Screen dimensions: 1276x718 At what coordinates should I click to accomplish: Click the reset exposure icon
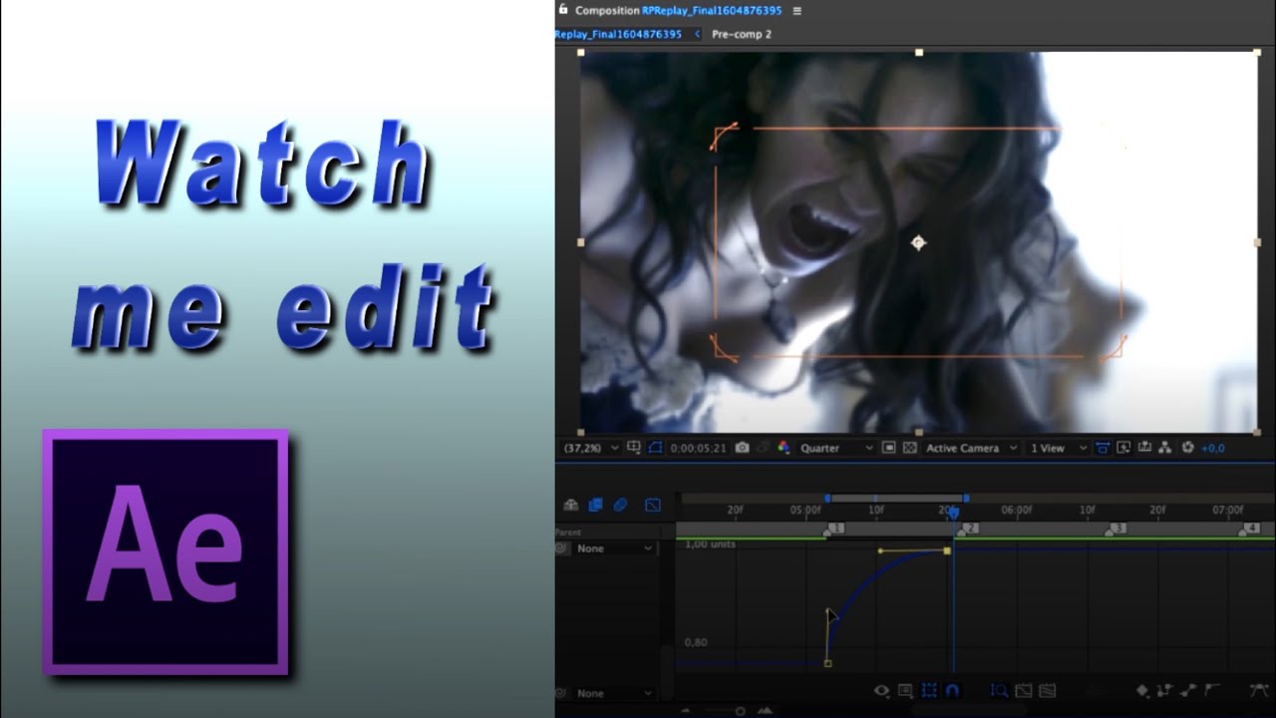click(x=1187, y=448)
